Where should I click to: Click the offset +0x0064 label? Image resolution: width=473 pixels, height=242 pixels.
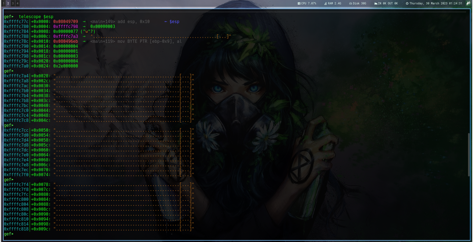(41, 155)
